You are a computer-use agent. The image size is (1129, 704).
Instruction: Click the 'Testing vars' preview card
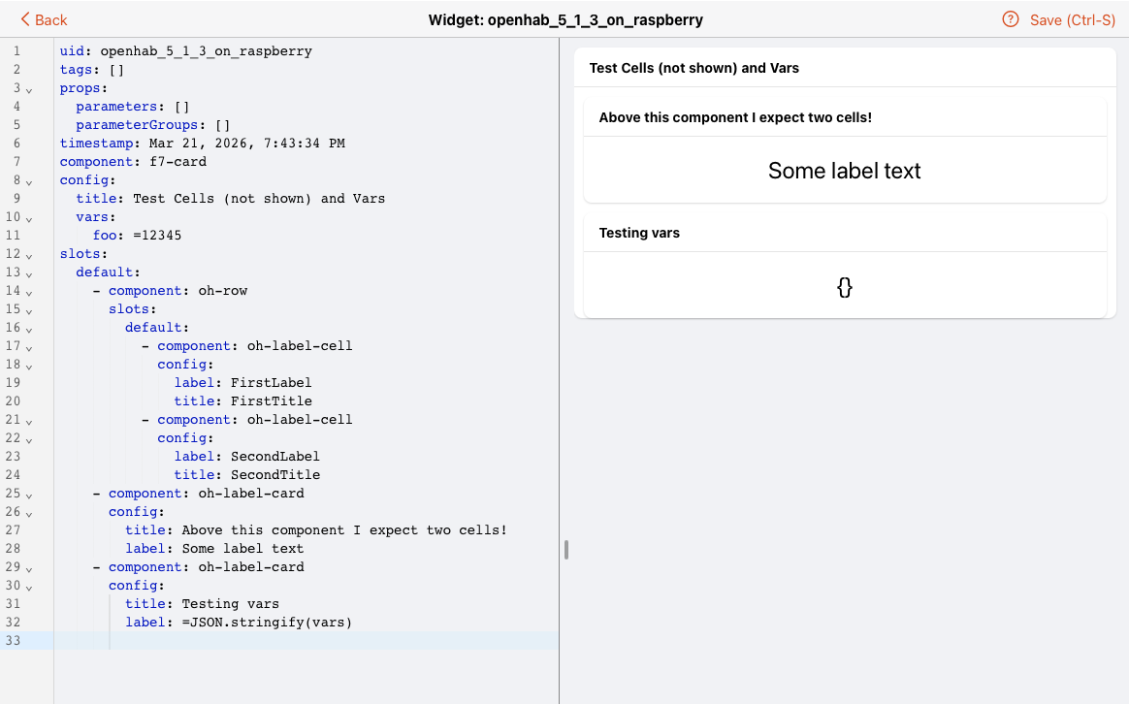pos(844,286)
